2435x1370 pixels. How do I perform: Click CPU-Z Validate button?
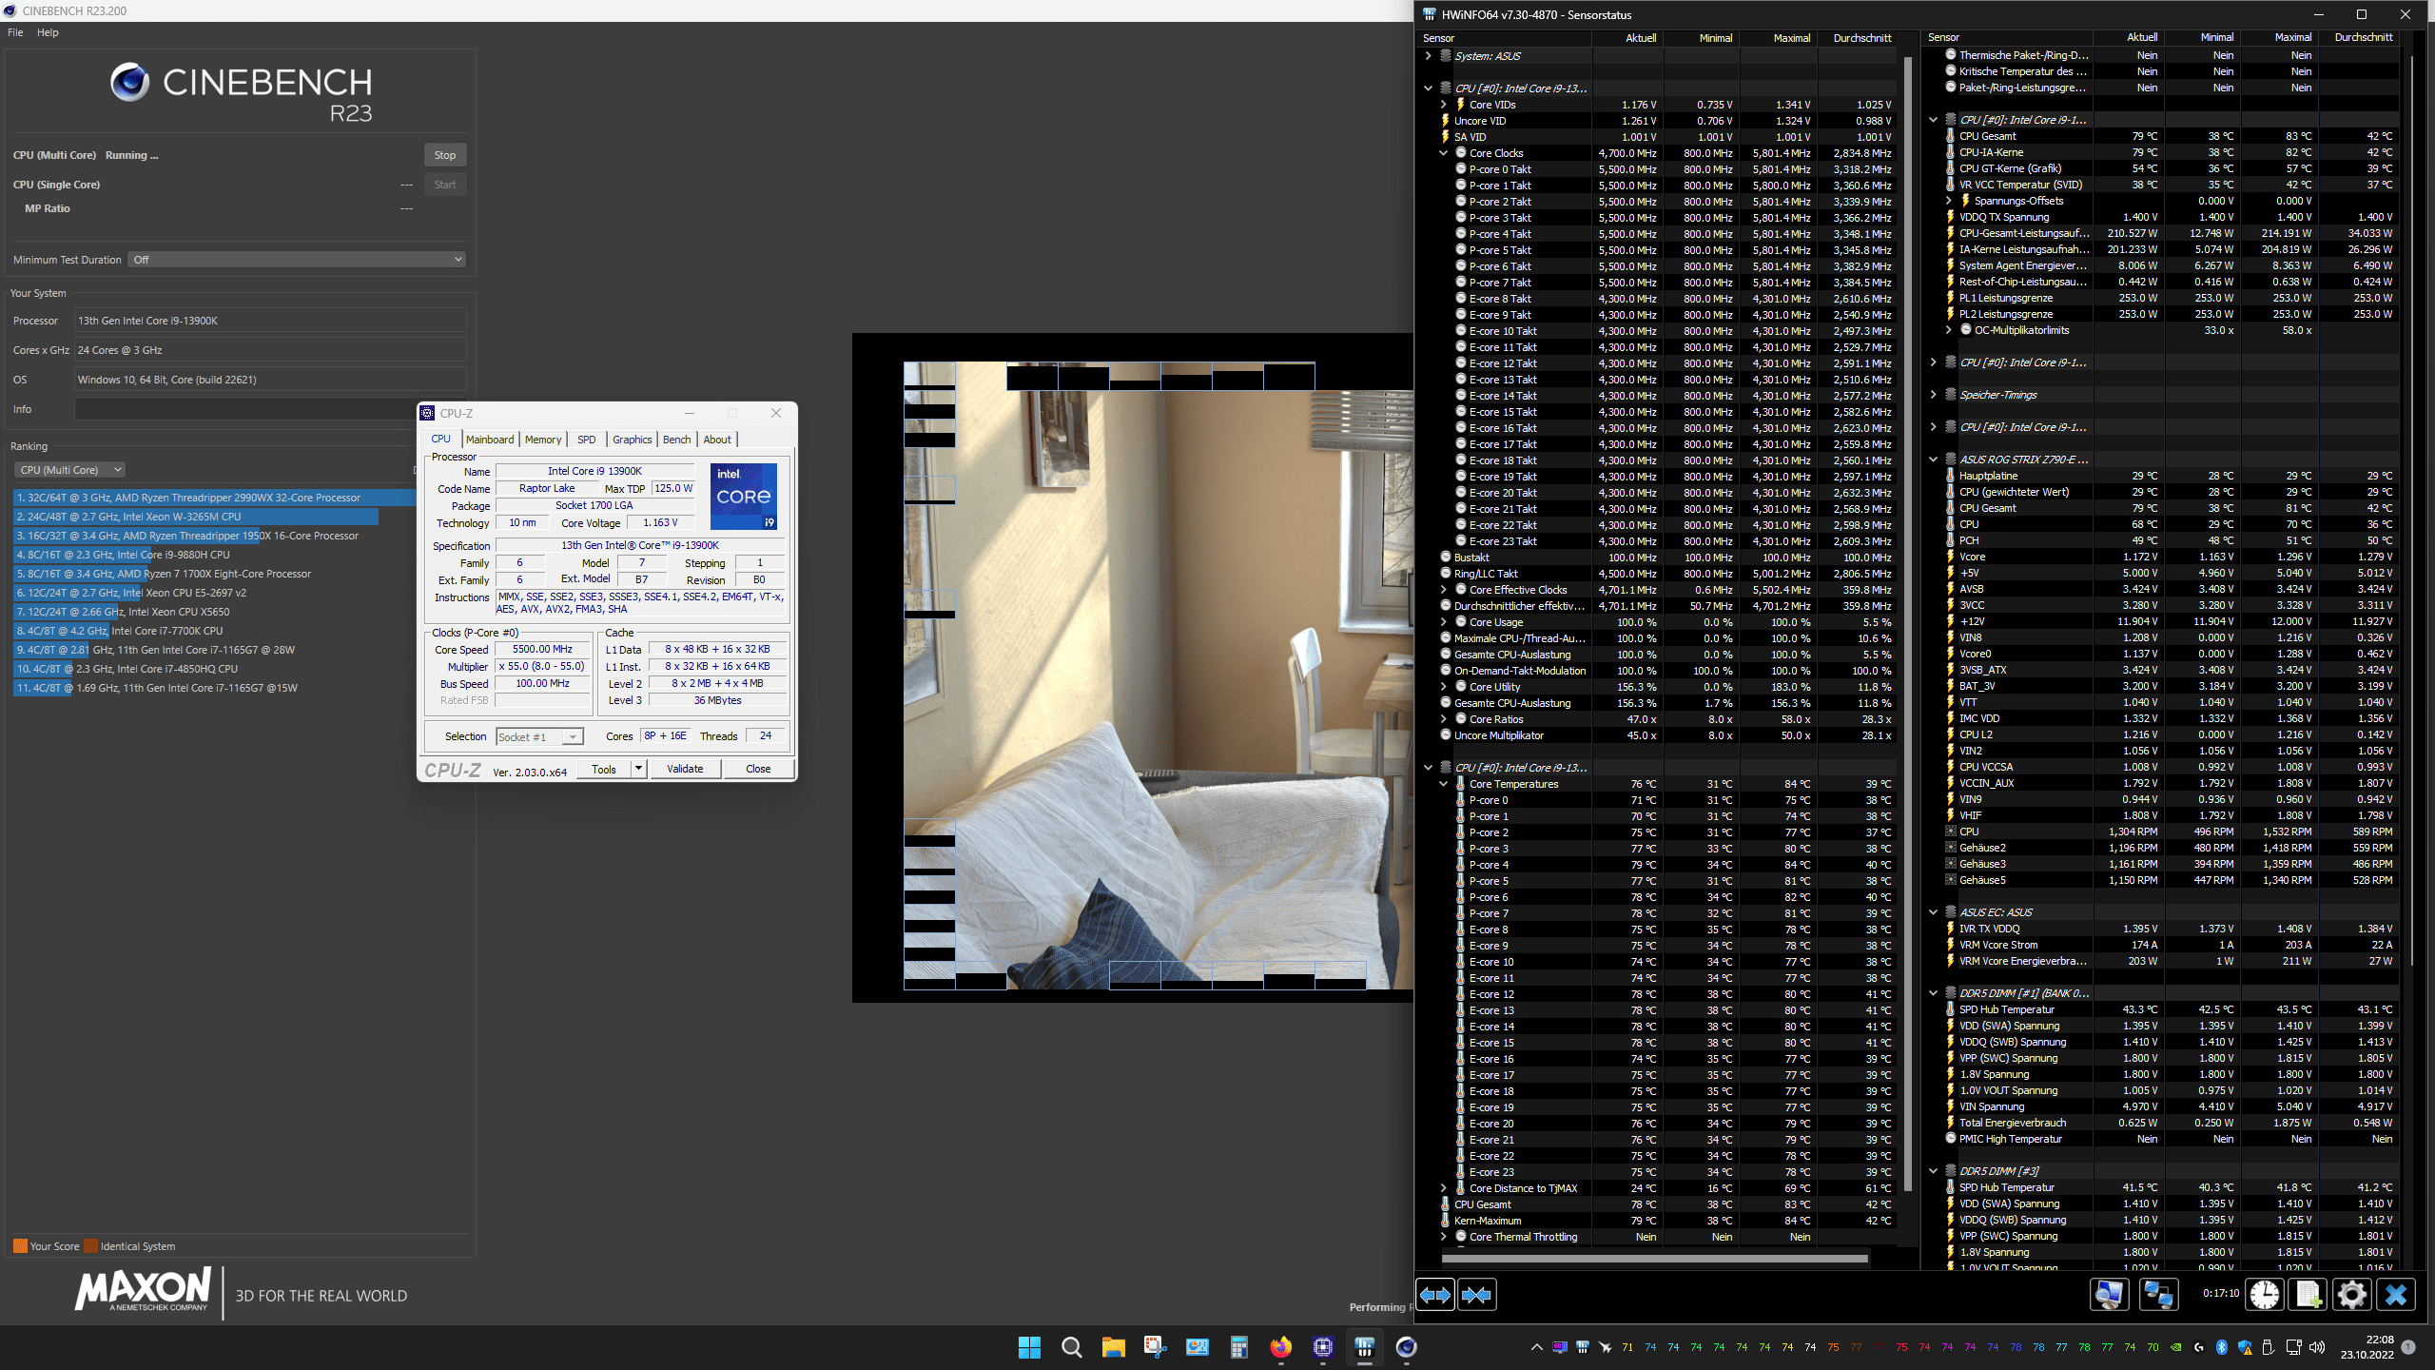(685, 769)
